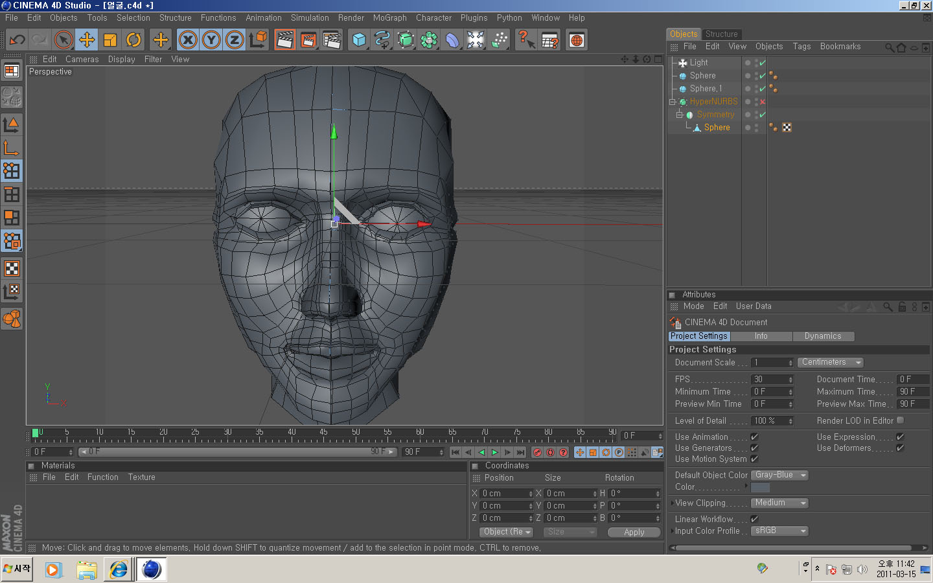Click record active objects keyframe button
933x583 pixels.
click(x=537, y=452)
